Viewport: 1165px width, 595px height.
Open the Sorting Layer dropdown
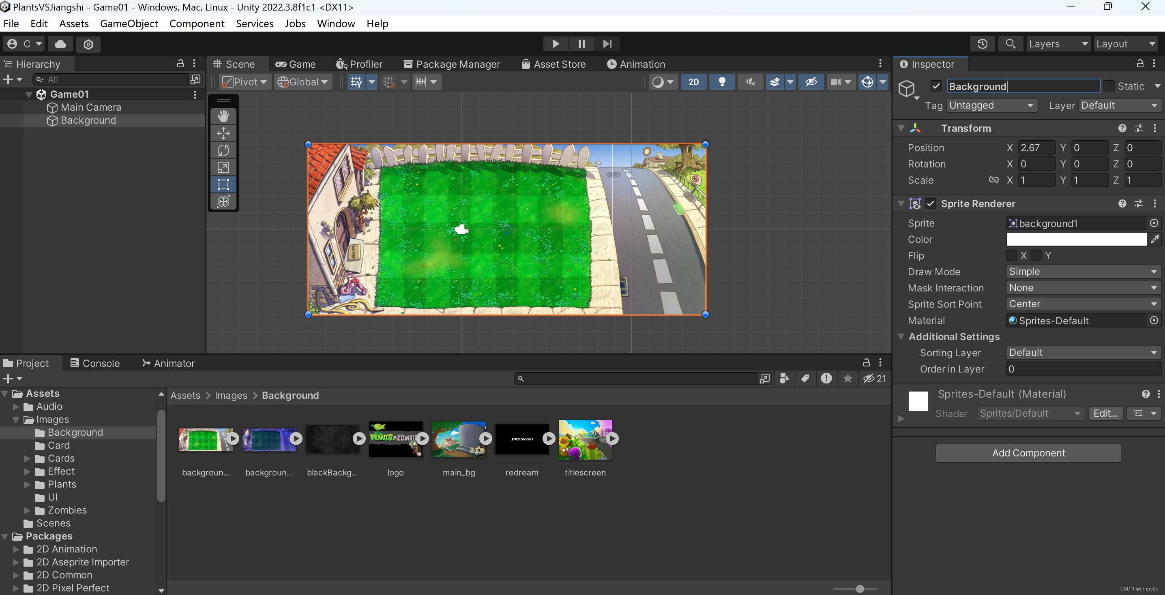pyautogui.click(x=1083, y=353)
